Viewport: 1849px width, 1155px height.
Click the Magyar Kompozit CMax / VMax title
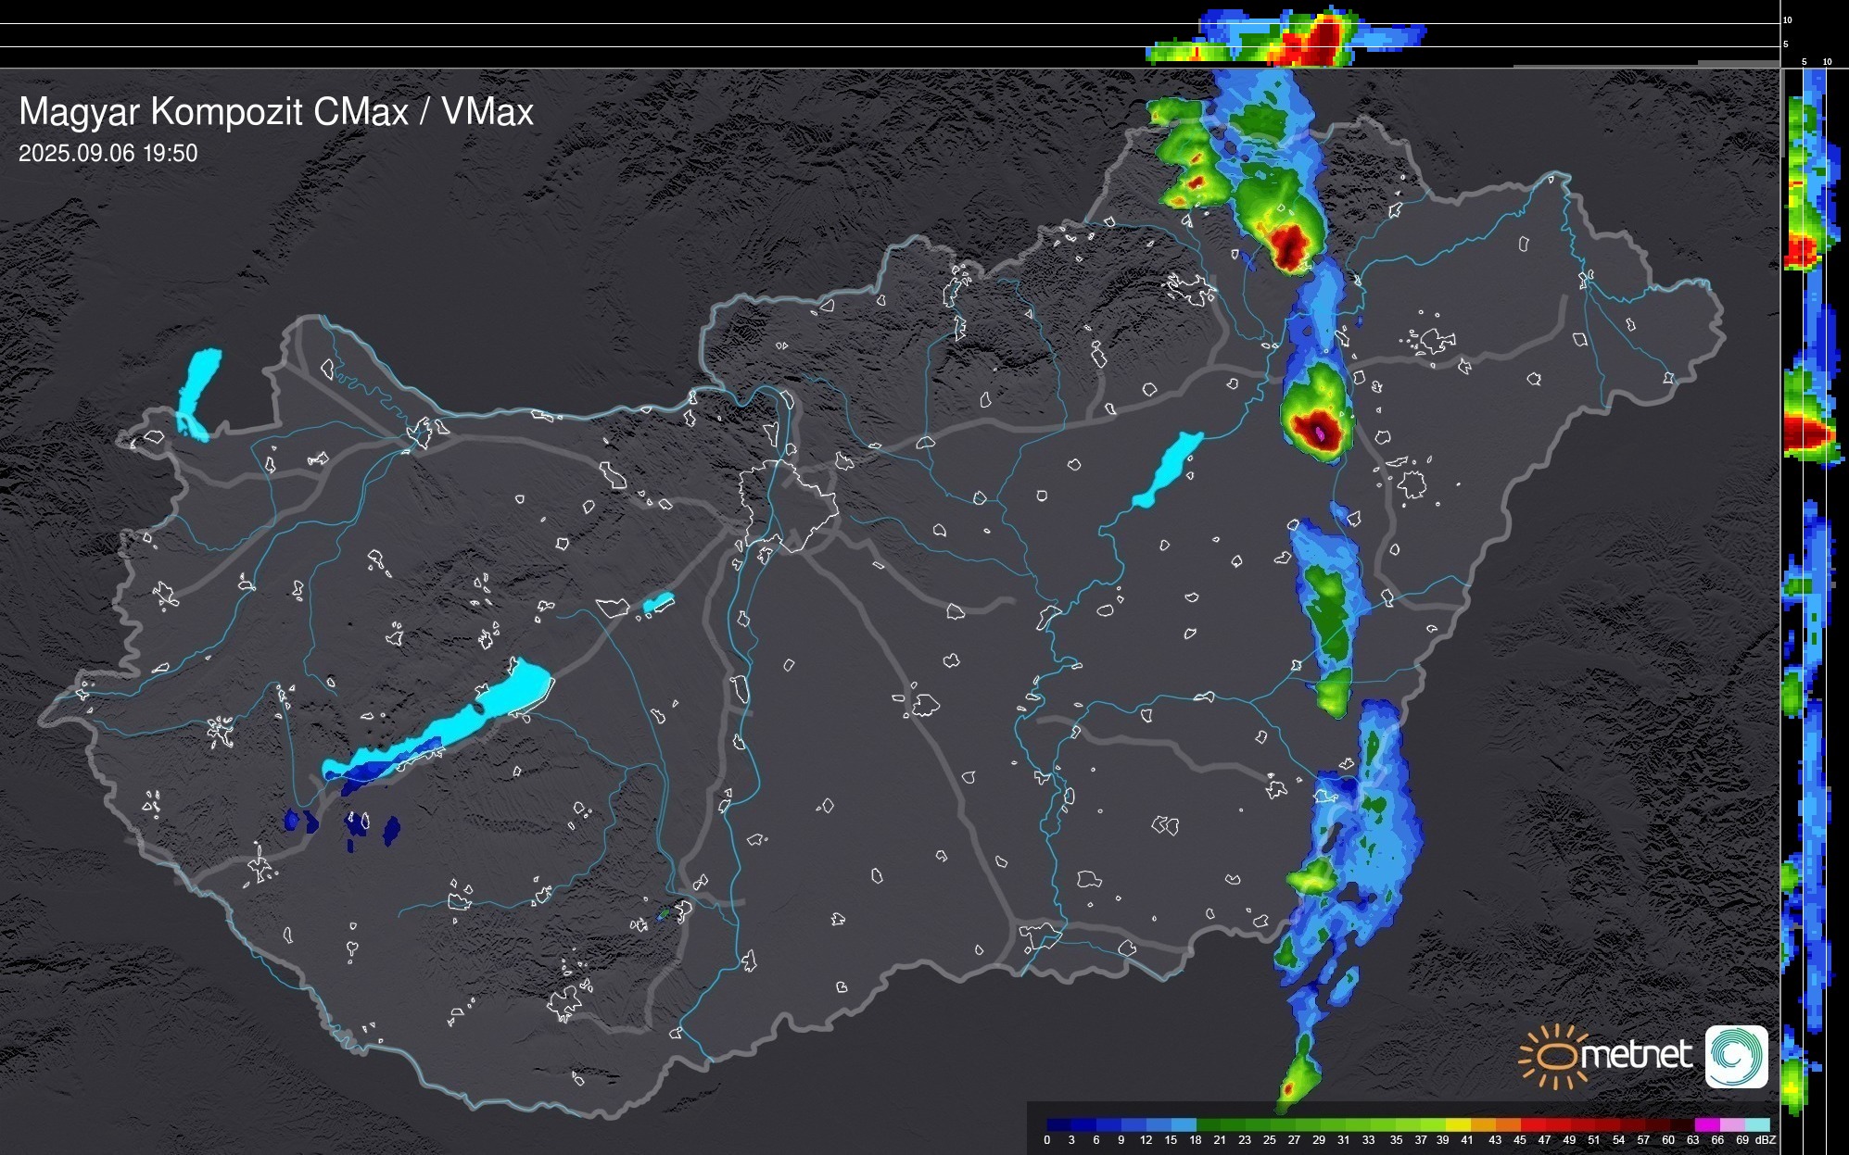(x=276, y=112)
